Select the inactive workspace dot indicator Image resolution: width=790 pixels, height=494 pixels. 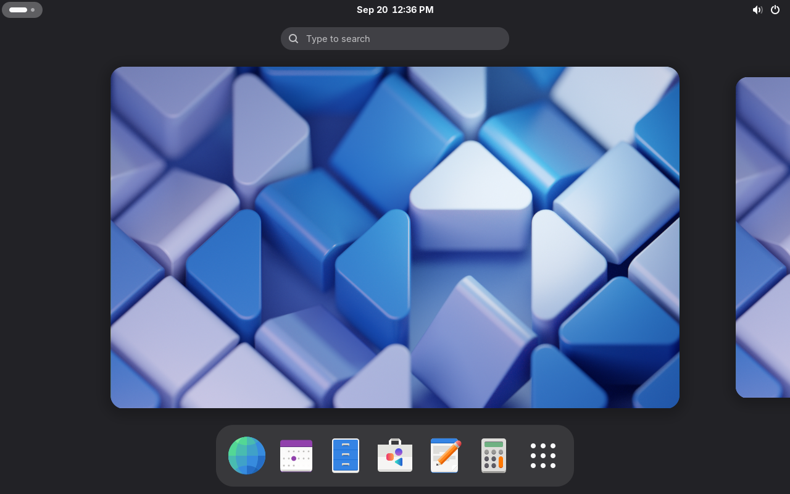pyautogui.click(x=33, y=10)
